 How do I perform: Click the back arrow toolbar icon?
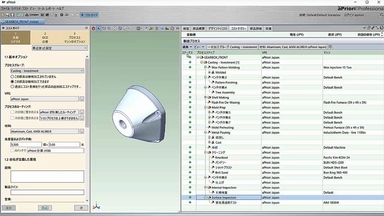pos(73,15)
